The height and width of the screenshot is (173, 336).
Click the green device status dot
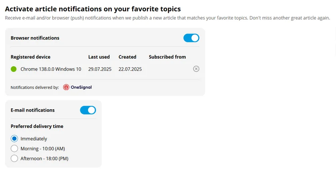click(x=14, y=69)
